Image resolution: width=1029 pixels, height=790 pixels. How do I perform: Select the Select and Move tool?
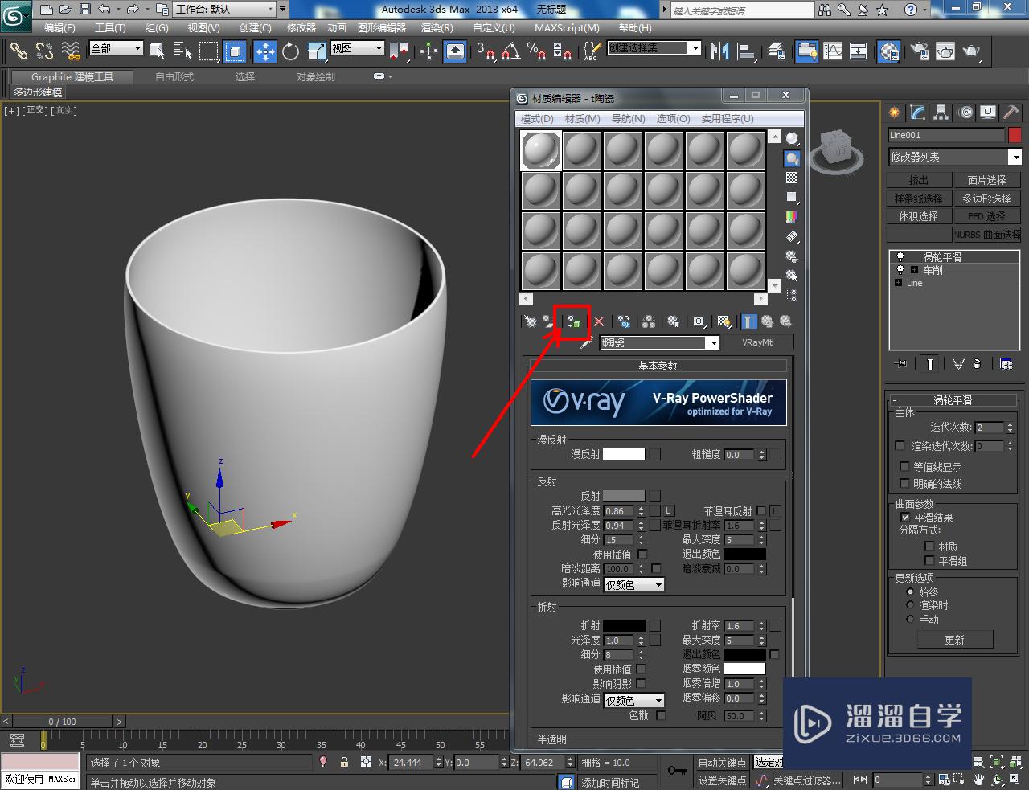tap(265, 51)
